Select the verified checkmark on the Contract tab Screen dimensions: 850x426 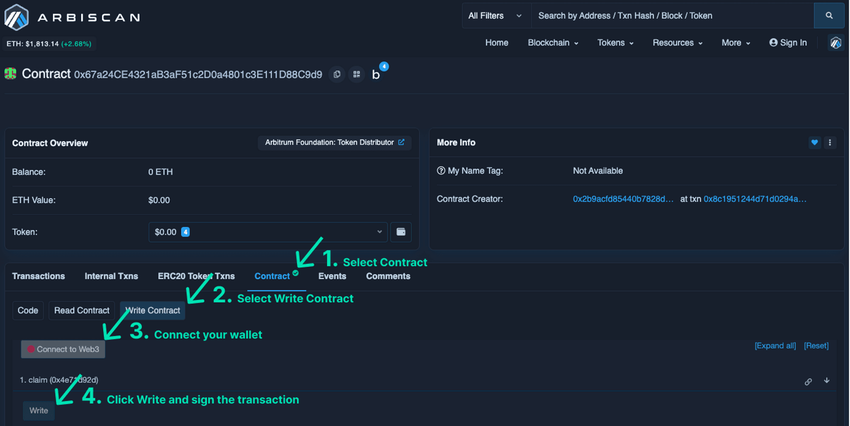pyautogui.click(x=296, y=274)
